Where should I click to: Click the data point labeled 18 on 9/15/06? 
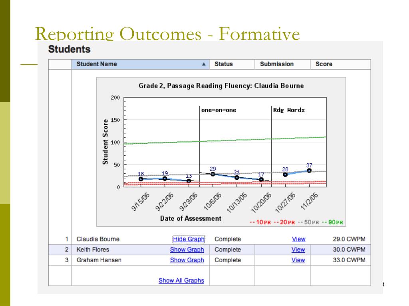(141, 179)
